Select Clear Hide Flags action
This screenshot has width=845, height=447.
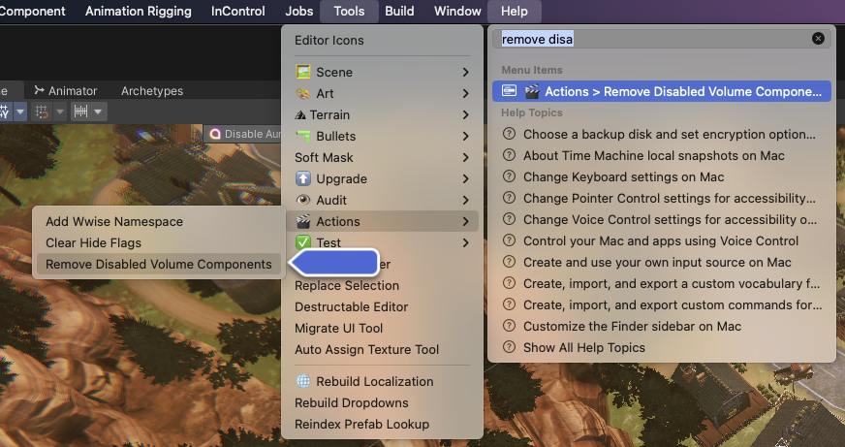pos(159,242)
